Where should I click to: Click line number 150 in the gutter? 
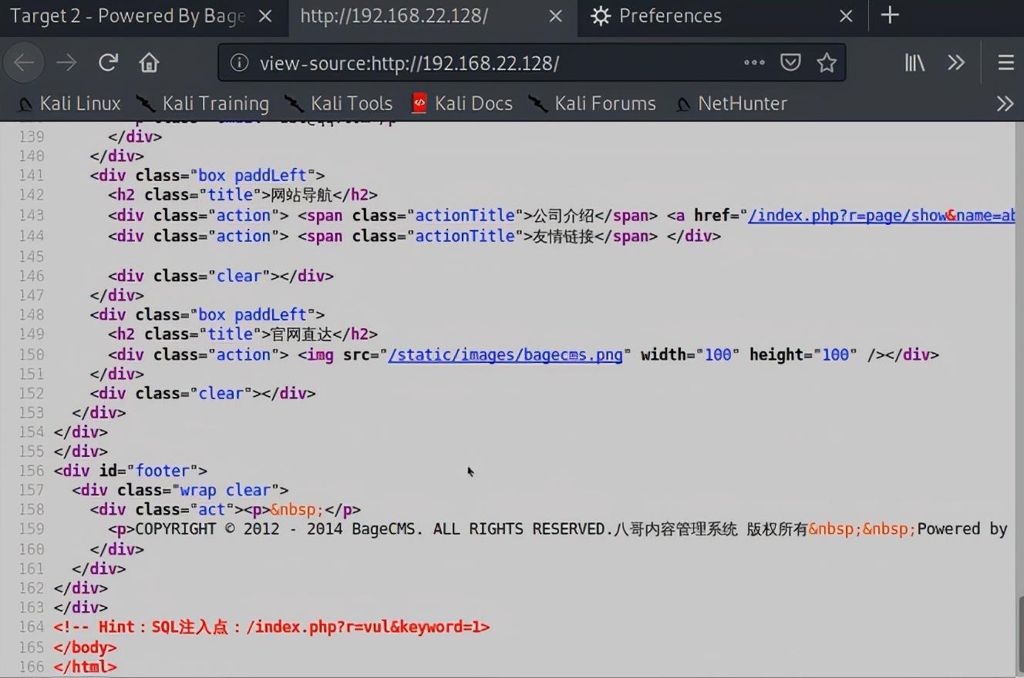[x=32, y=354]
